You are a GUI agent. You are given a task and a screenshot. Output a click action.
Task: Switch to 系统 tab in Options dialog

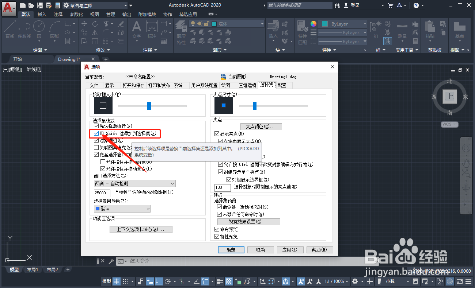coord(178,85)
